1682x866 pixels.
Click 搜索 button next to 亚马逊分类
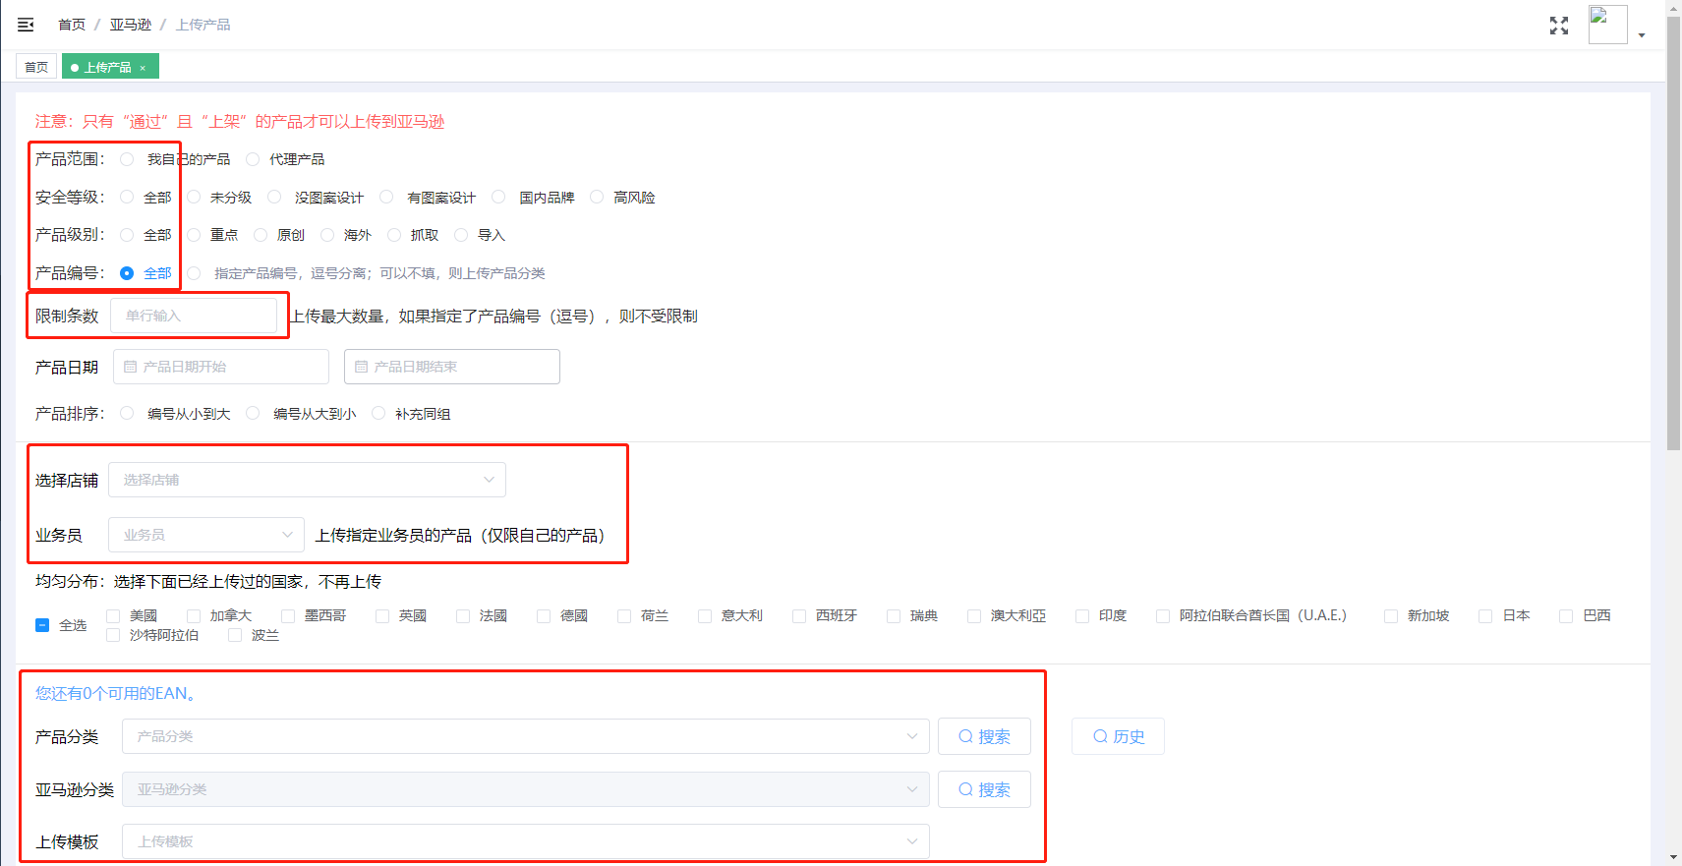[x=984, y=789]
